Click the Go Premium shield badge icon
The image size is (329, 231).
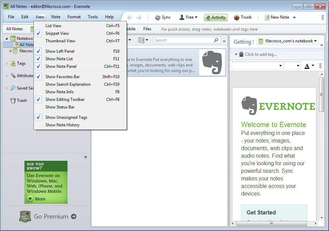click(x=25, y=217)
